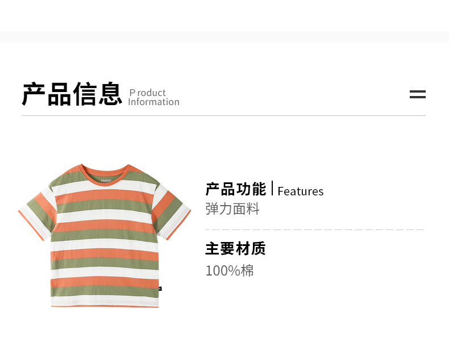Click the reima logo on the collar
This screenshot has height=338, width=449.
108,181
